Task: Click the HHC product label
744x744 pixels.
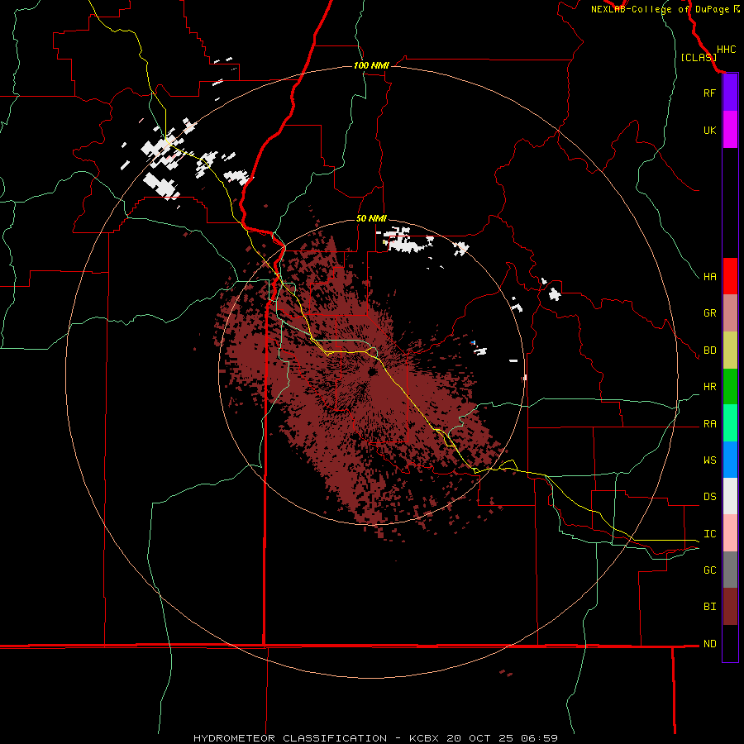Action: coord(726,50)
